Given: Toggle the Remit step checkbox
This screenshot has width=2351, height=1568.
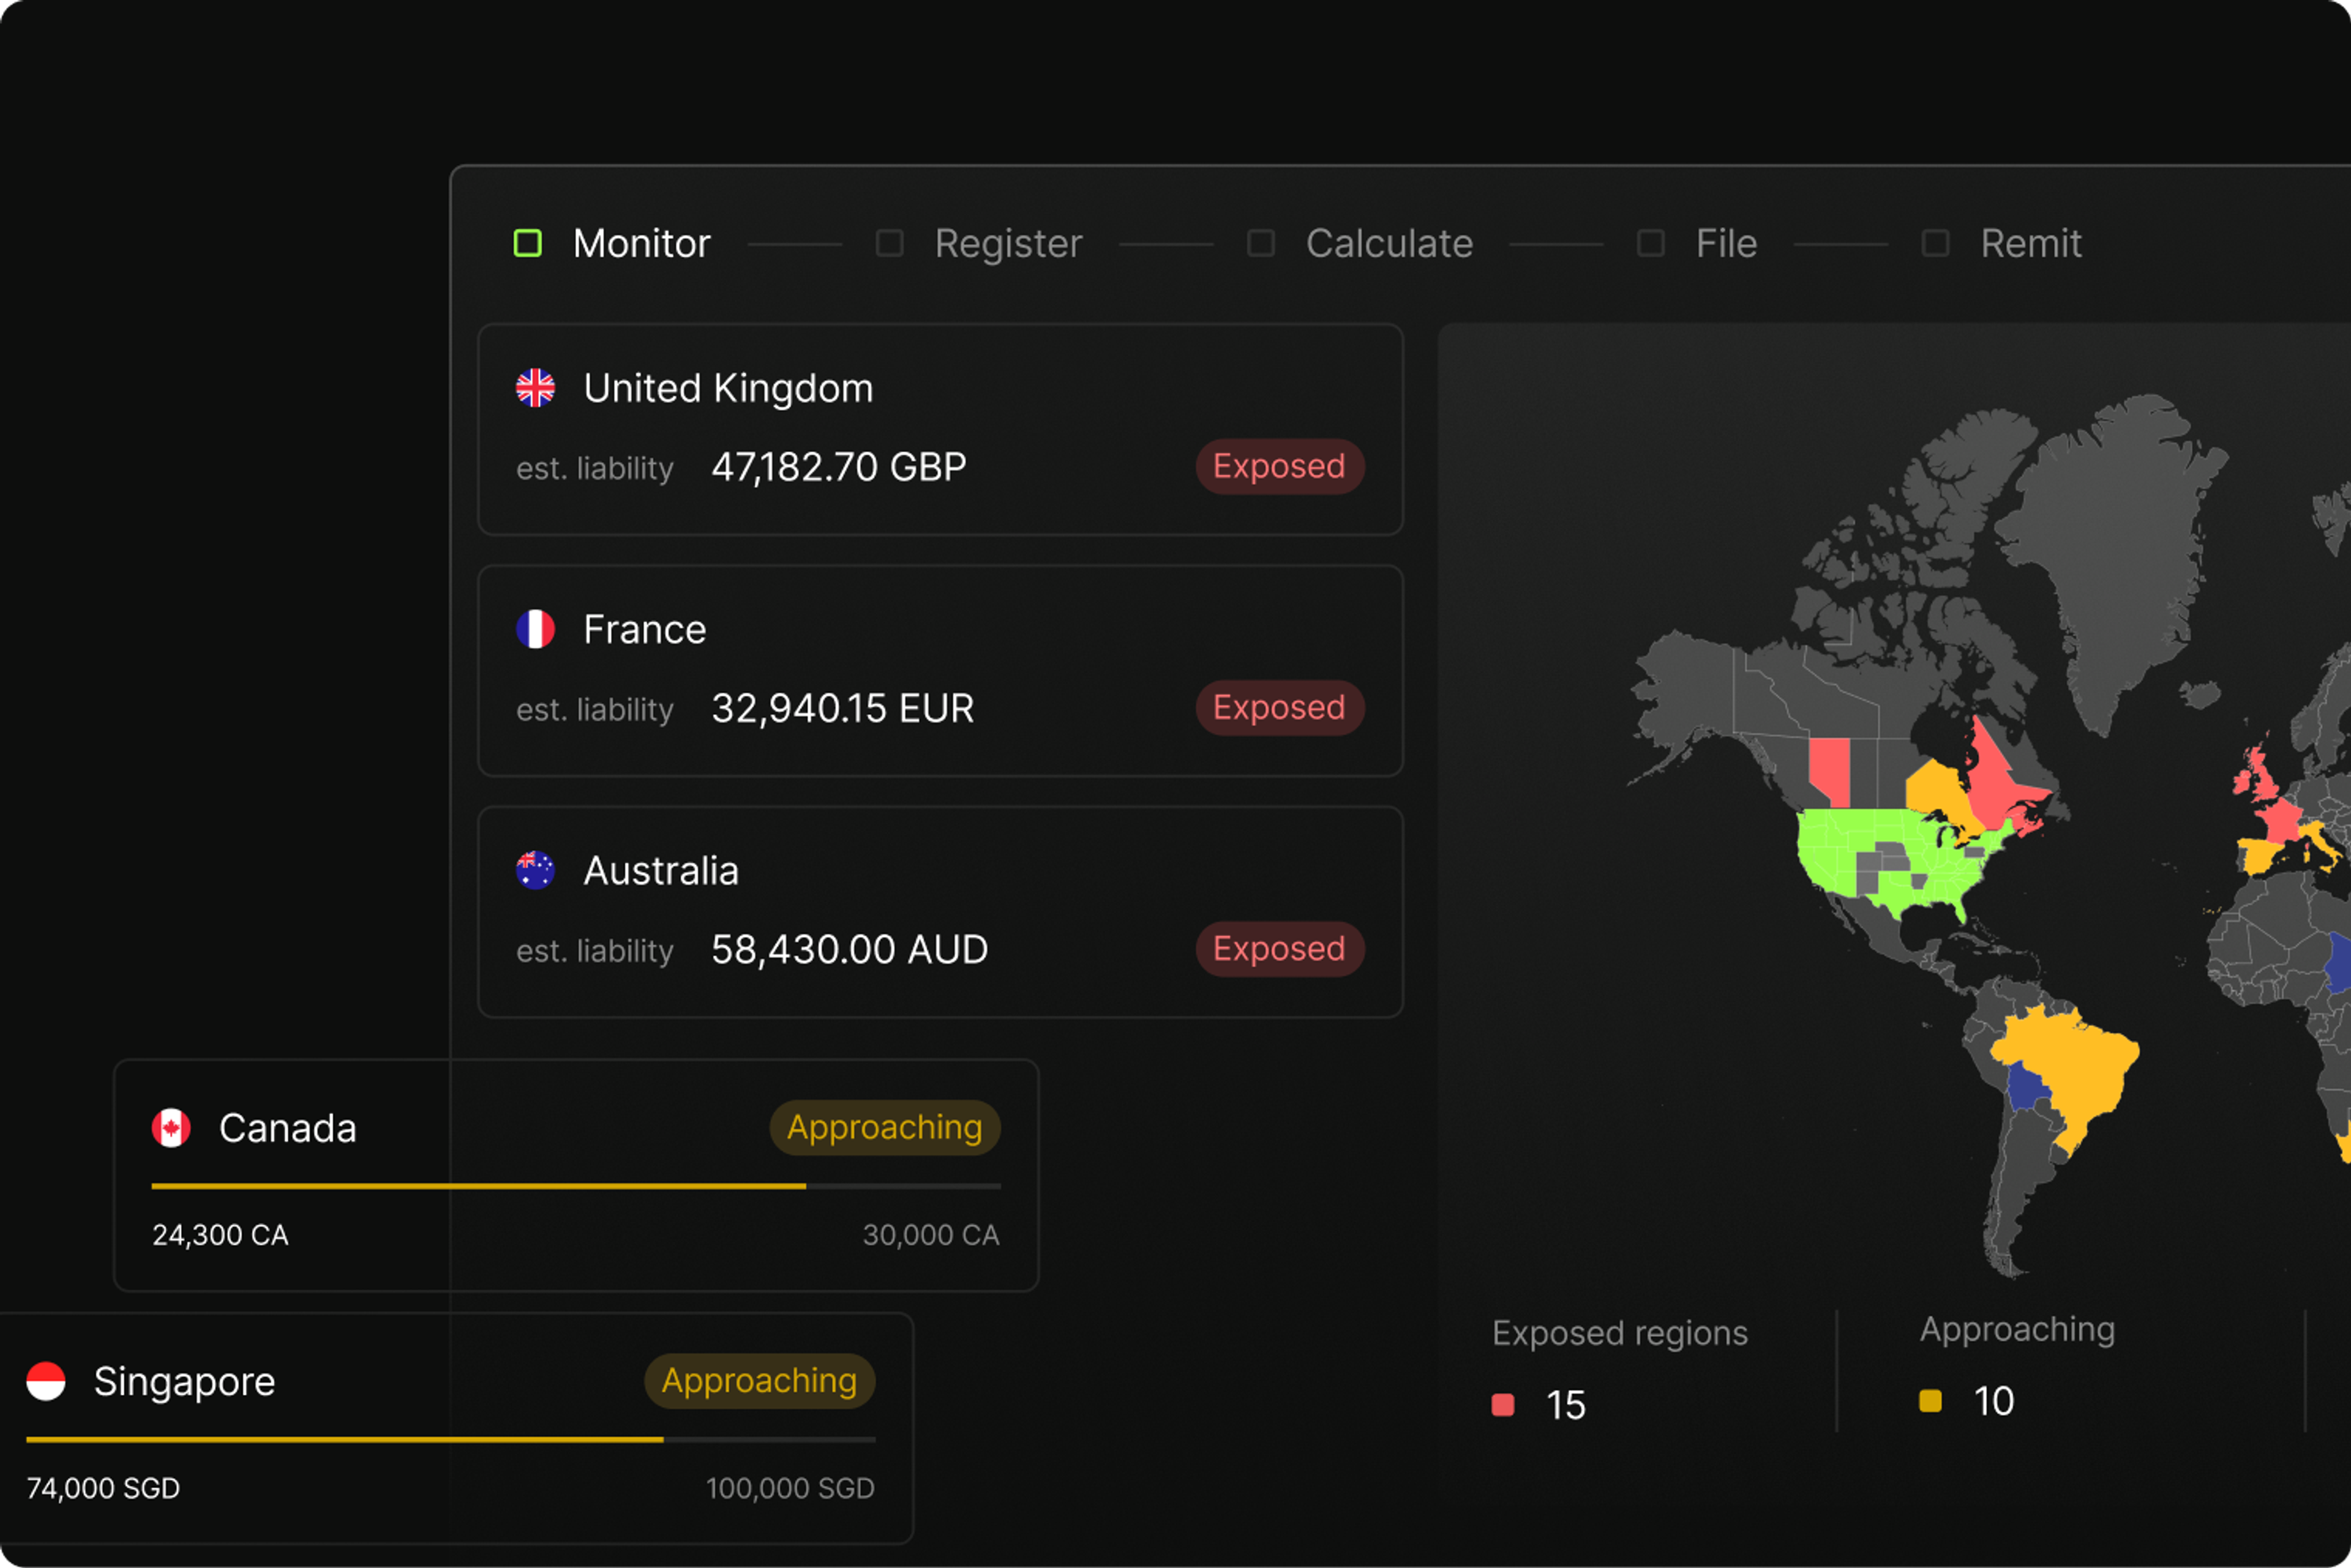Looking at the screenshot, I should click(1936, 243).
